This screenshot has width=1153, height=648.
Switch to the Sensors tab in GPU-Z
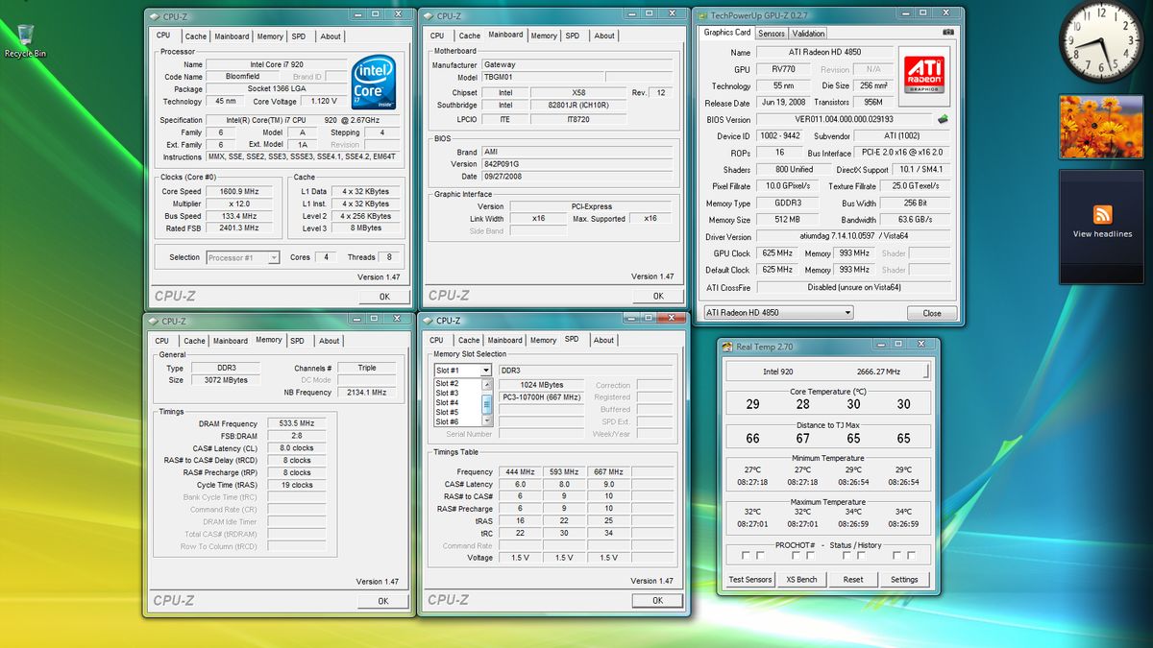point(770,32)
